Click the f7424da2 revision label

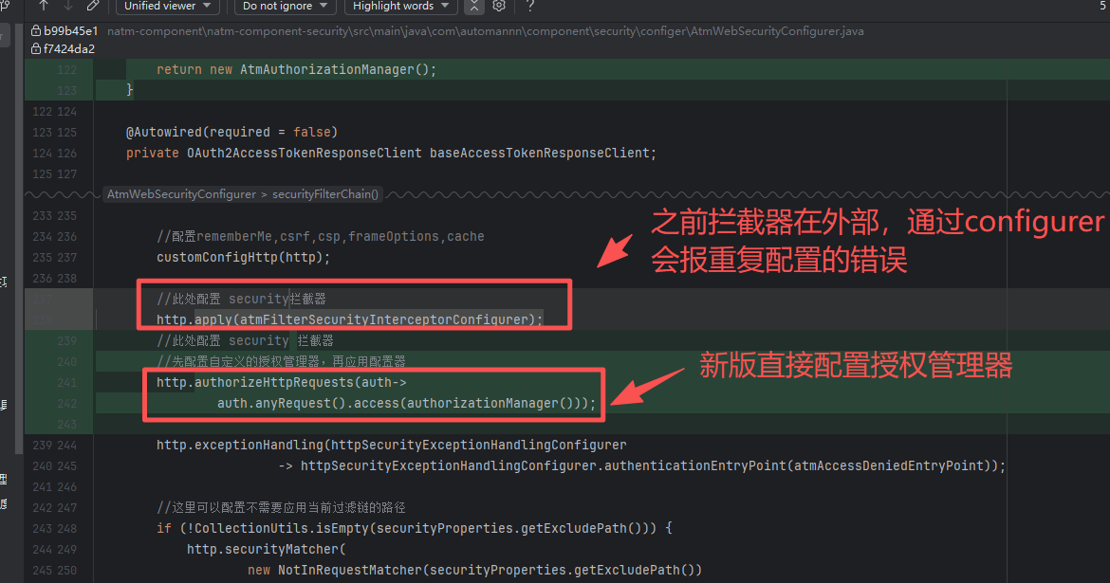tap(69, 48)
